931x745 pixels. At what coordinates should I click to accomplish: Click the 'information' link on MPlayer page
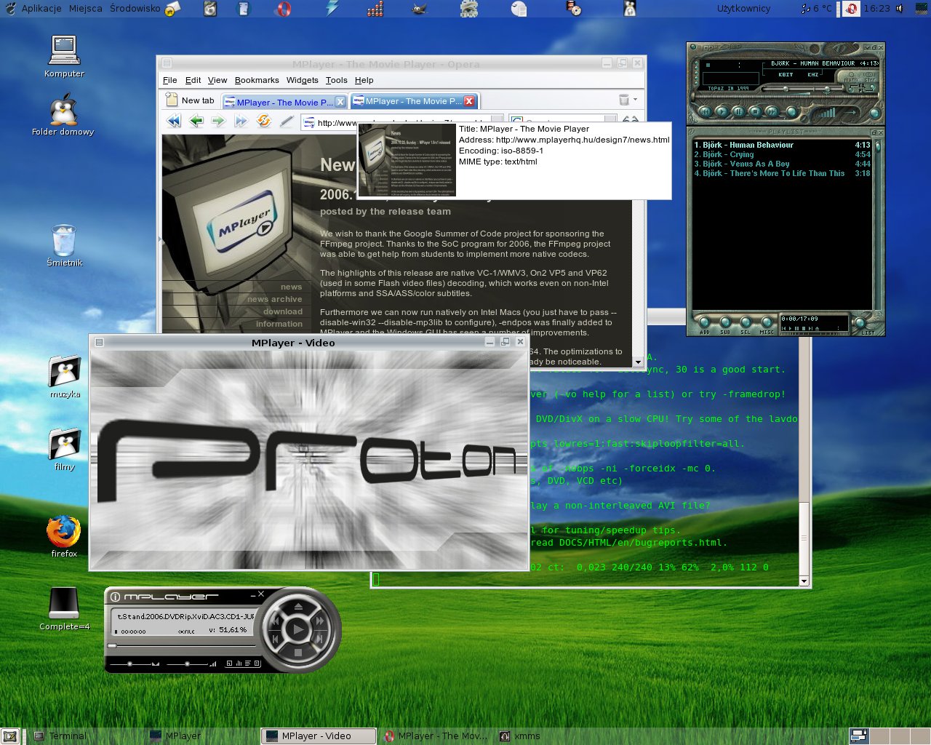(x=279, y=324)
